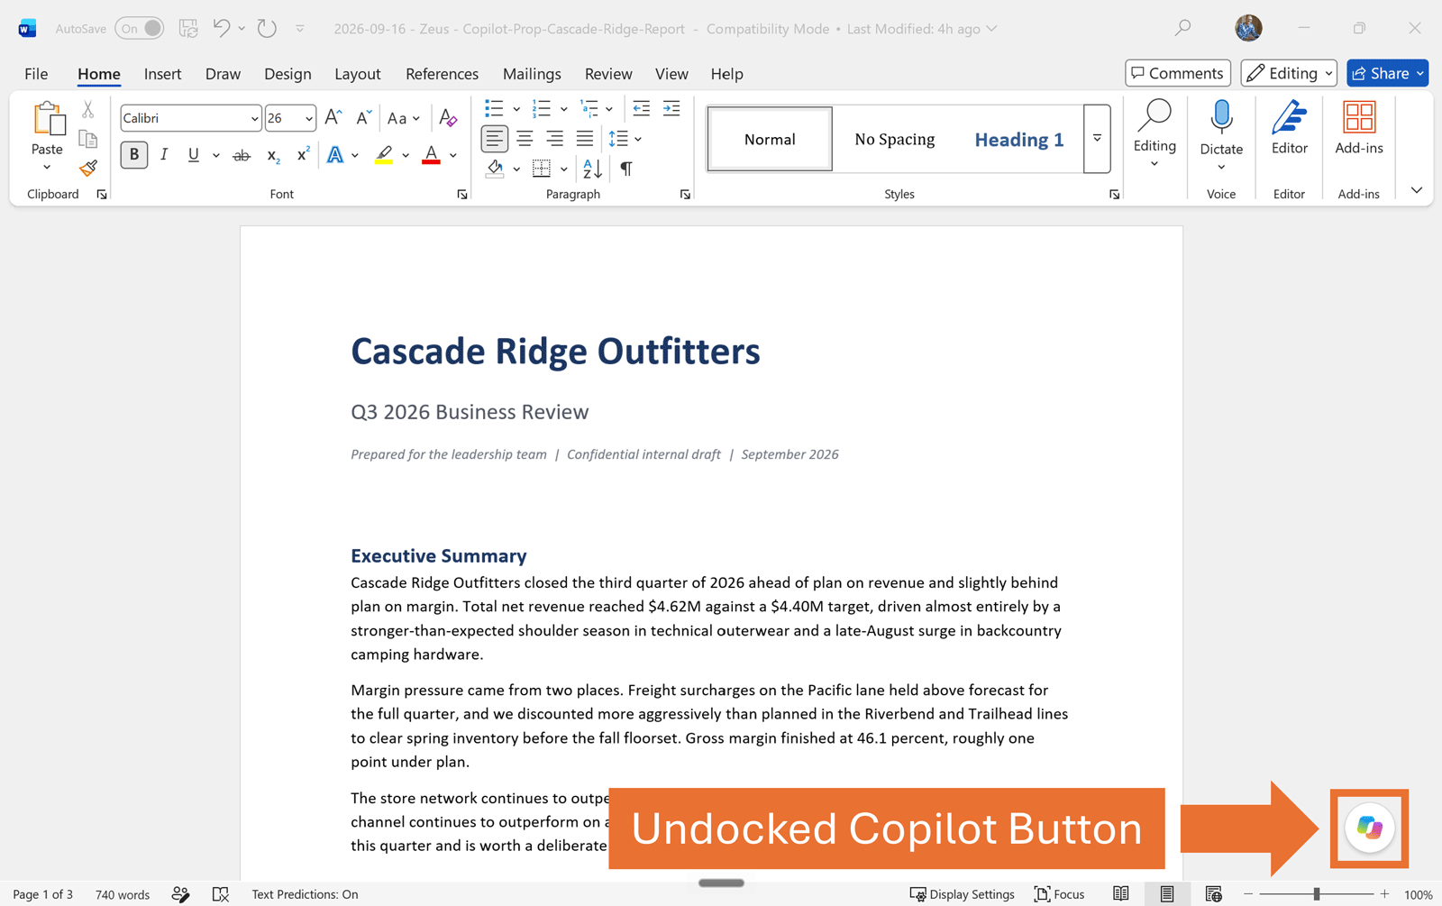Viewport: 1442px width, 906px height.
Task: Open the Add-ins gallery
Action: click(1358, 128)
